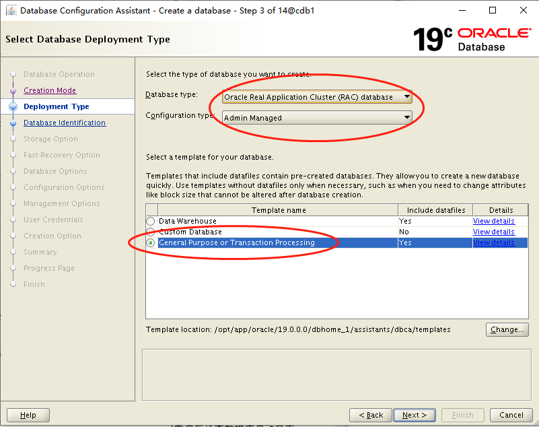Click the Management Options step label
539x427 pixels.
(61, 203)
